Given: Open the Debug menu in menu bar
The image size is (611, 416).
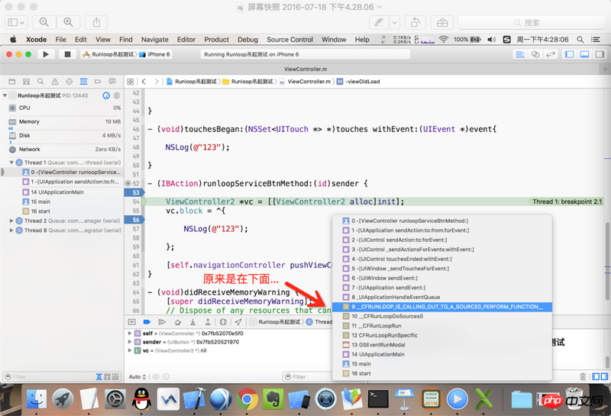Looking at the screenshot, I should pos(247,40).
